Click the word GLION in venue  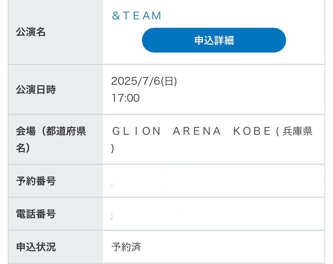(x=136, y=131)
